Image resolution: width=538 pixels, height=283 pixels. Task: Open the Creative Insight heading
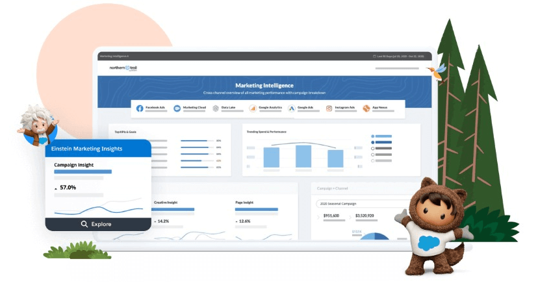click(x=166, y=203)
